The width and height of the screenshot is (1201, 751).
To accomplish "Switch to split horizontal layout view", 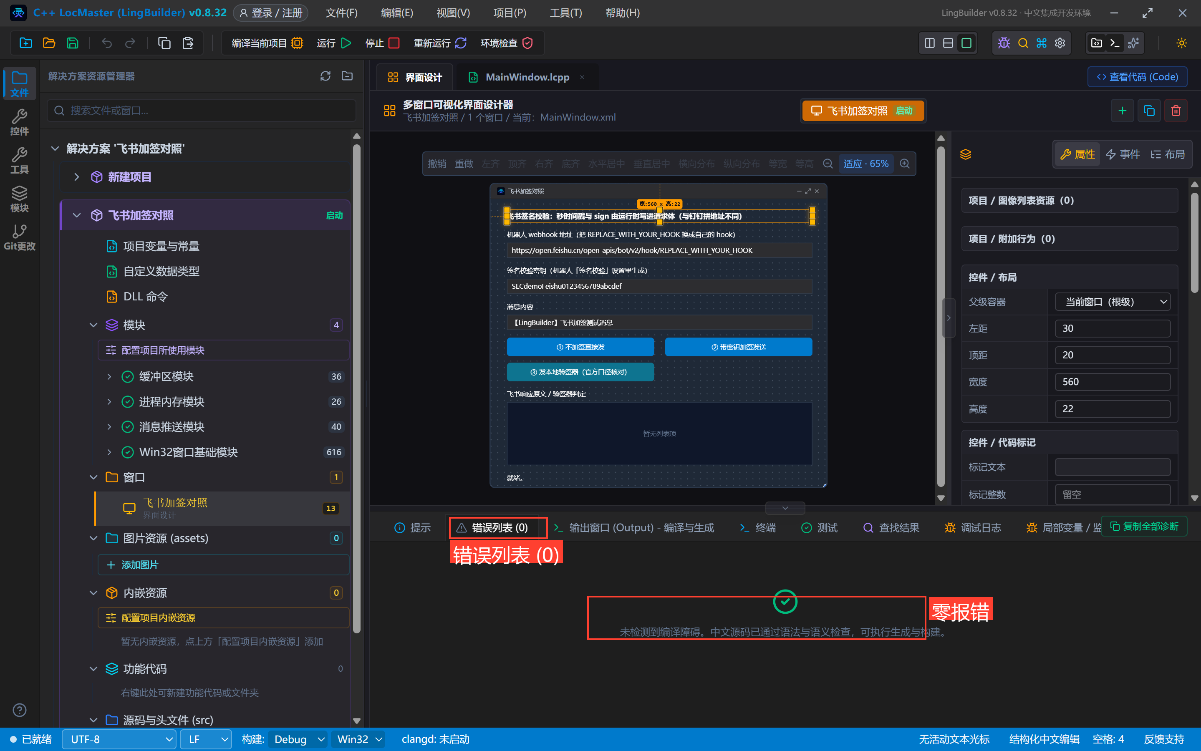I will point(948,43).
